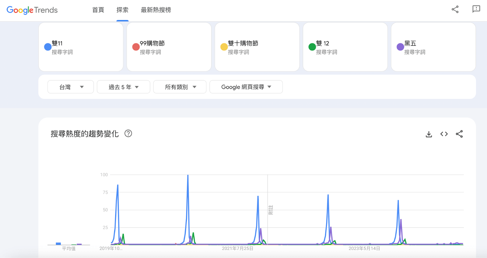
Task: Download the trend chart CSV
Action: [x=429, y=134]
